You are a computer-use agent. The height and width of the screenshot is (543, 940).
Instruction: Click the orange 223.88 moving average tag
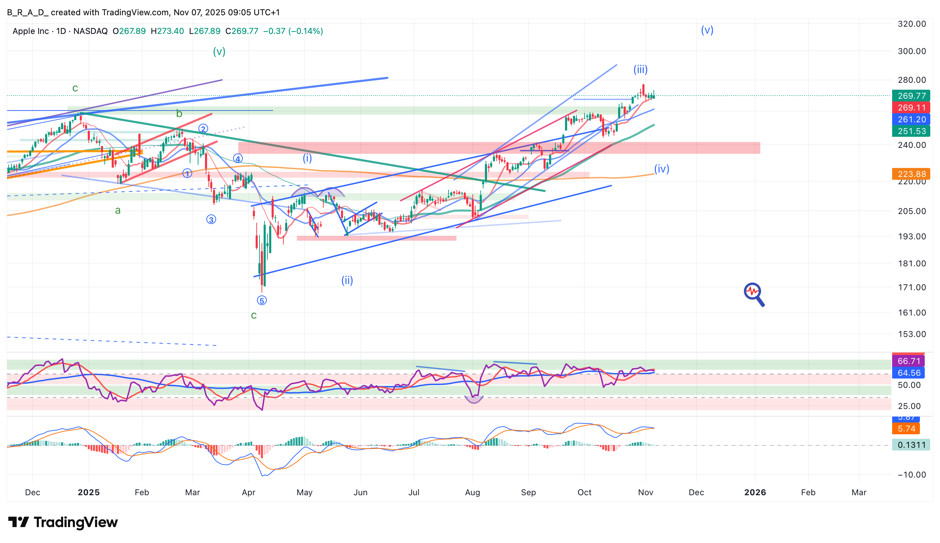911,174
